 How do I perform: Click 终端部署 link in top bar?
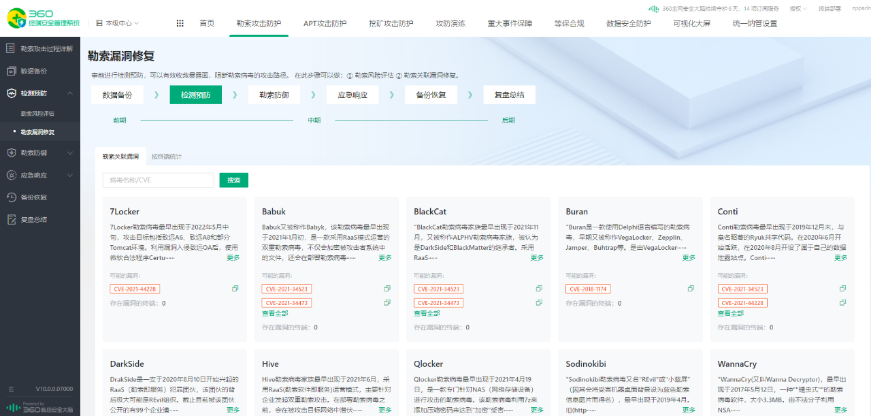829,9
